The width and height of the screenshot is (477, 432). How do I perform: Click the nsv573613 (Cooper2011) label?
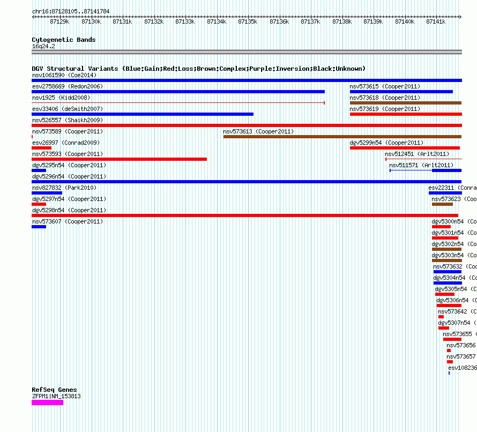click(258, 131)
